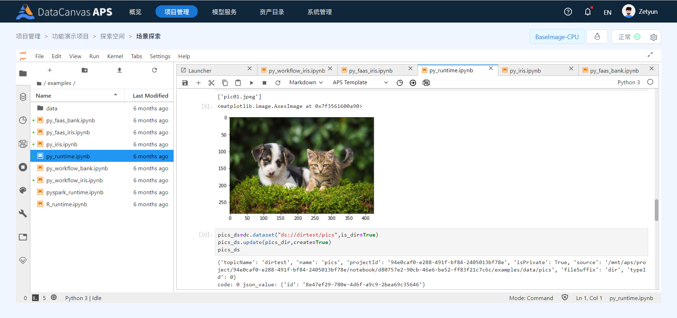677x318 pixels.
Task: Open the notifications bell
Action: click(588, 12)
